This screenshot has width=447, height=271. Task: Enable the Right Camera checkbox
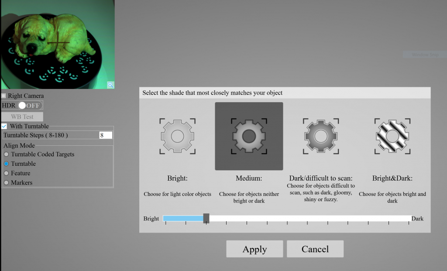pos(3,96)
